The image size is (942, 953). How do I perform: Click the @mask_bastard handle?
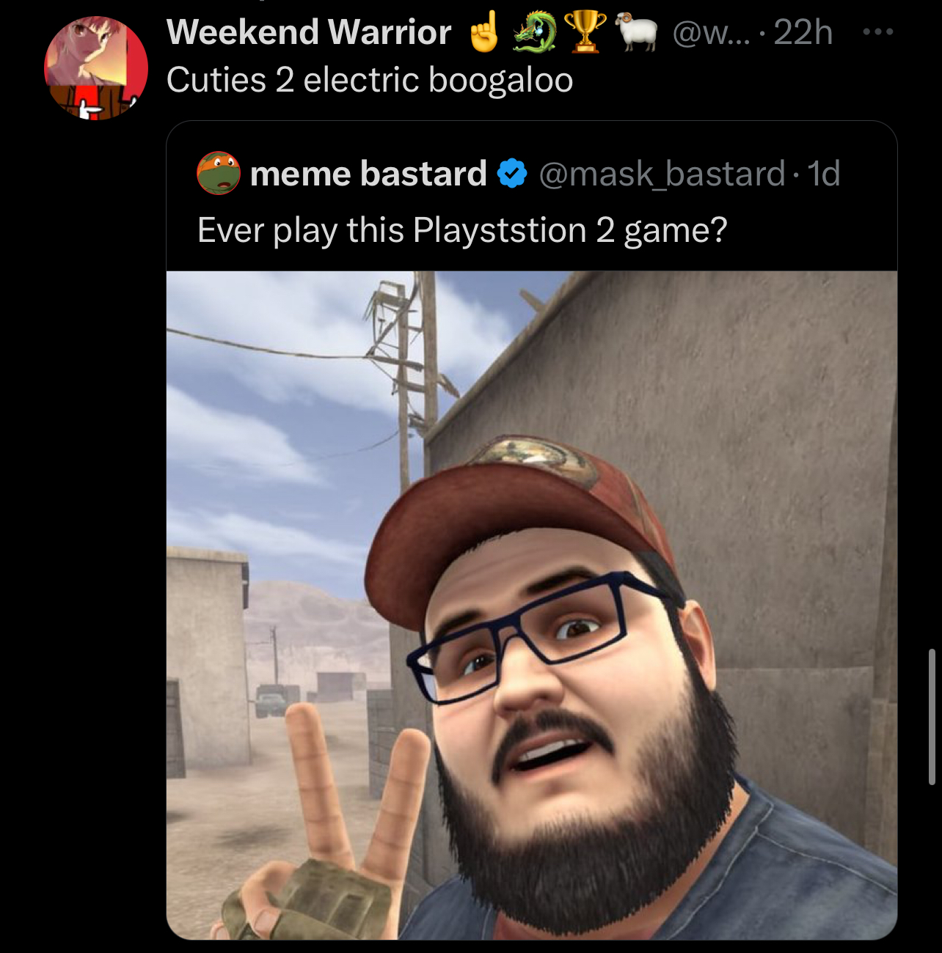point(662,174)
